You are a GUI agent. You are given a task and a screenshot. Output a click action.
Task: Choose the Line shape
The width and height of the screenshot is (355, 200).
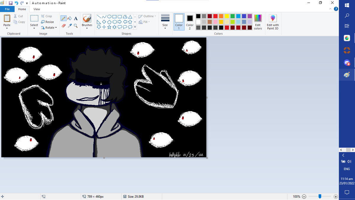[x=99, y=17]
